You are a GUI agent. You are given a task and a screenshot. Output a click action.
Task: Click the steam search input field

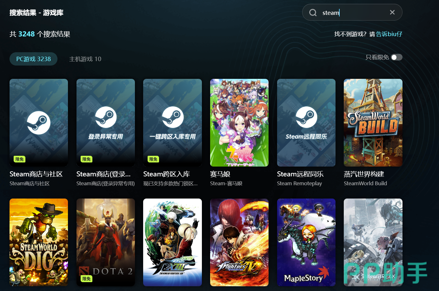pyautogui.click(x=352, y=13)
